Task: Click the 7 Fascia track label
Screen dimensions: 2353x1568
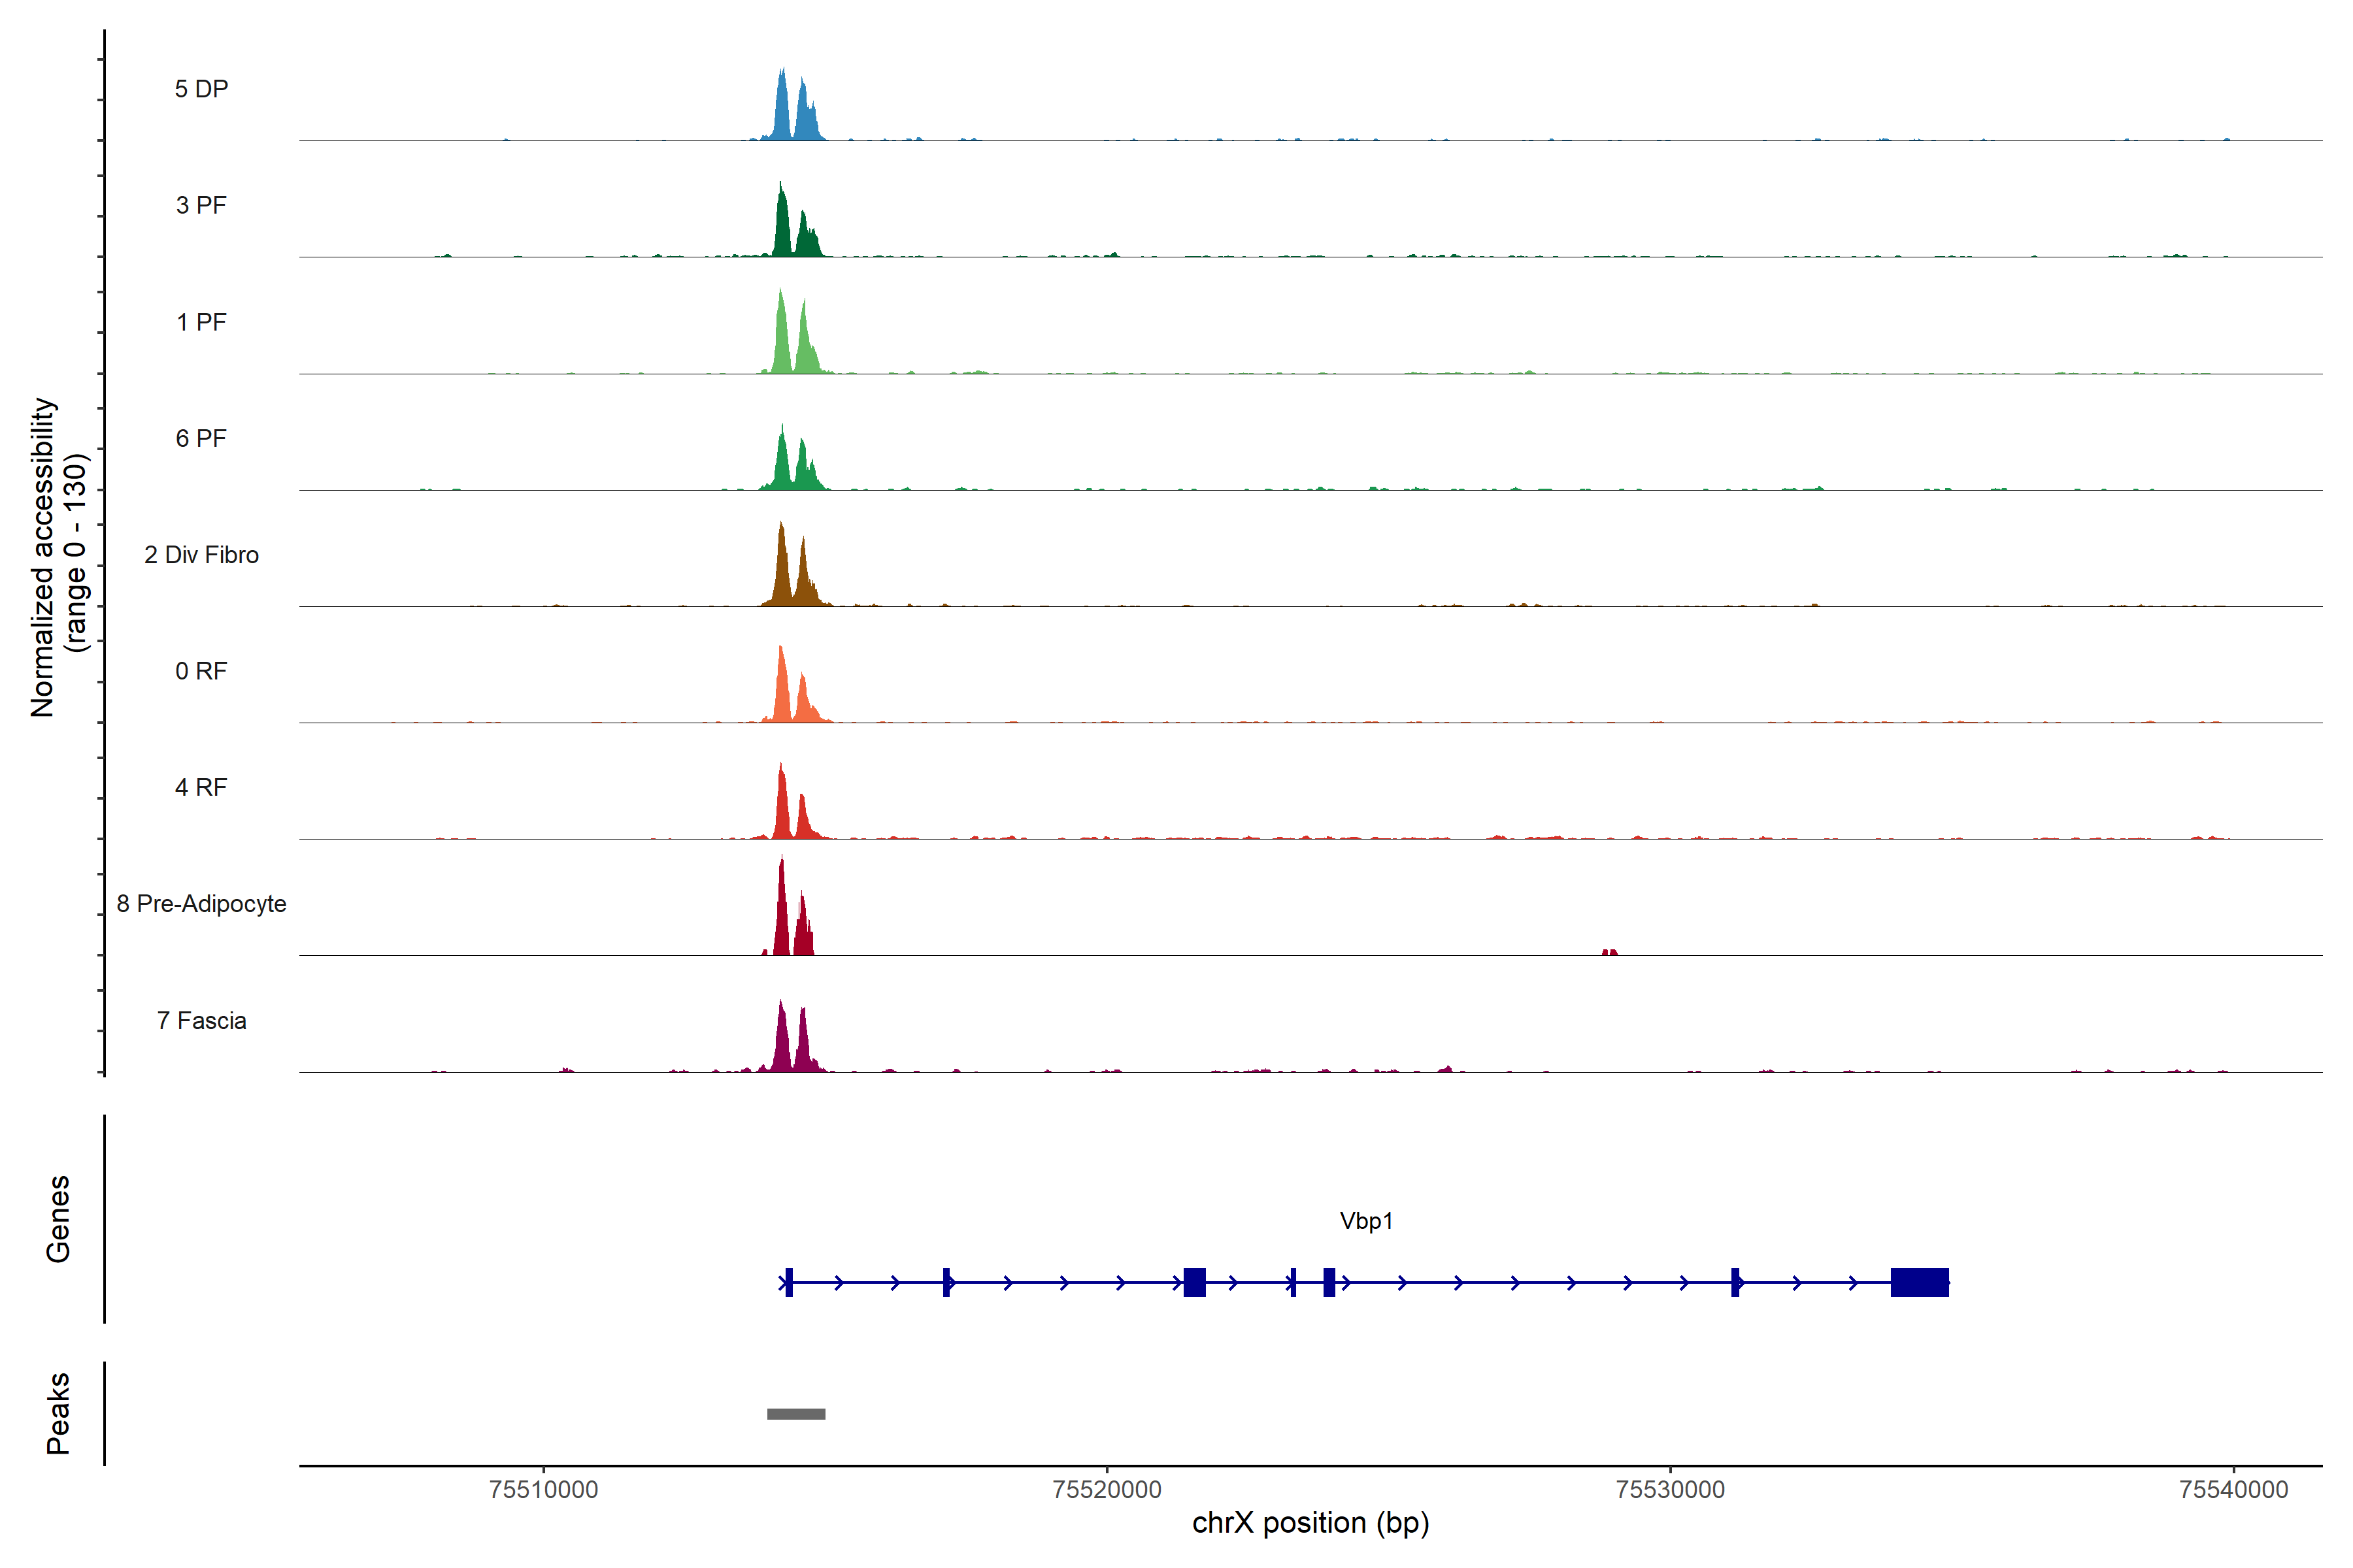Action: point(201,1020)
